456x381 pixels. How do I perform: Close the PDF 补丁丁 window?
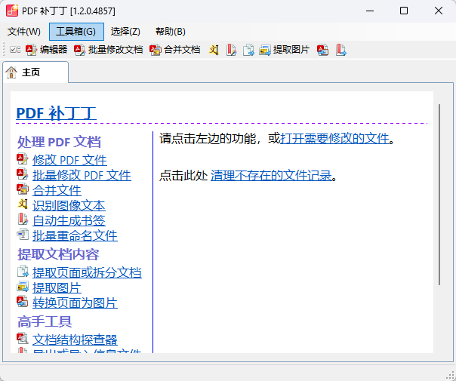[439, 11]
